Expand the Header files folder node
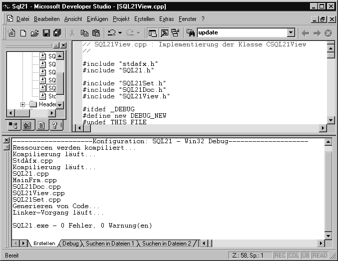 click(22, 104)
